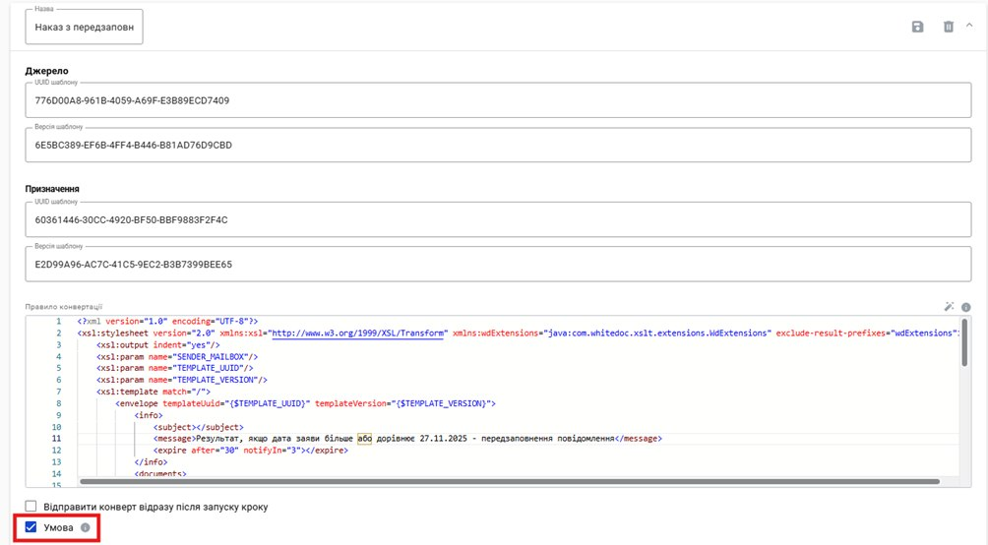Click the TEMPLATE_VERSION param line
The width and height of the screenshot is (988, 545).
pyautogui.click(x=182, y=380)
